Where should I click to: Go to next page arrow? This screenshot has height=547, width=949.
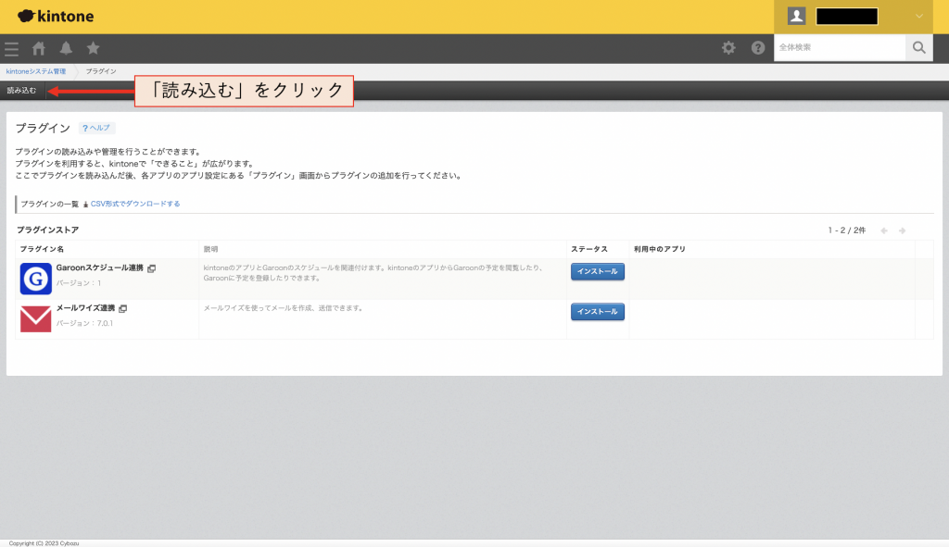902,230
